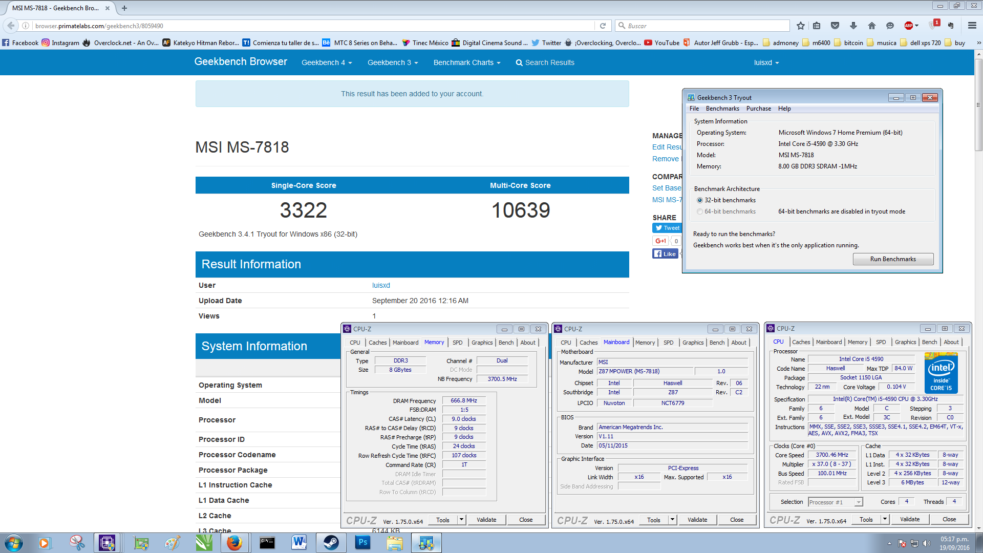983x553 pixels.
Task: Open Graphics tab in Mainboard CPU-Z window
Action: 693,343
